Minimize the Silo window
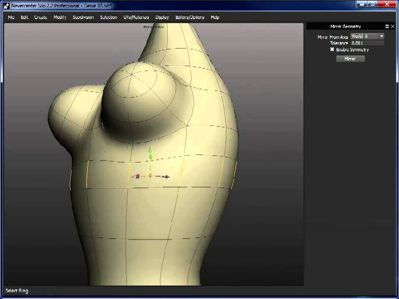399x299 pixels. [362, 4]
